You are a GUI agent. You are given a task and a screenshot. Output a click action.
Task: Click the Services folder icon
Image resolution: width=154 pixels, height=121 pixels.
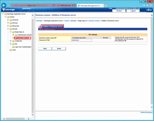11,23
